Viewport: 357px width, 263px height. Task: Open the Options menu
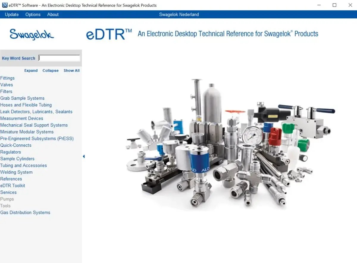[x=33, y=14]
